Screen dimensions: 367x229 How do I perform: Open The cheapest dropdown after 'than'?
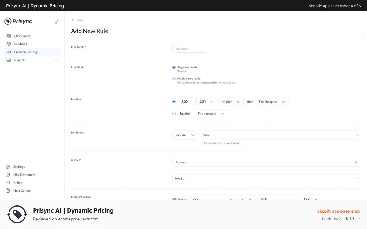pyautogui.click(x=272, y=102)
